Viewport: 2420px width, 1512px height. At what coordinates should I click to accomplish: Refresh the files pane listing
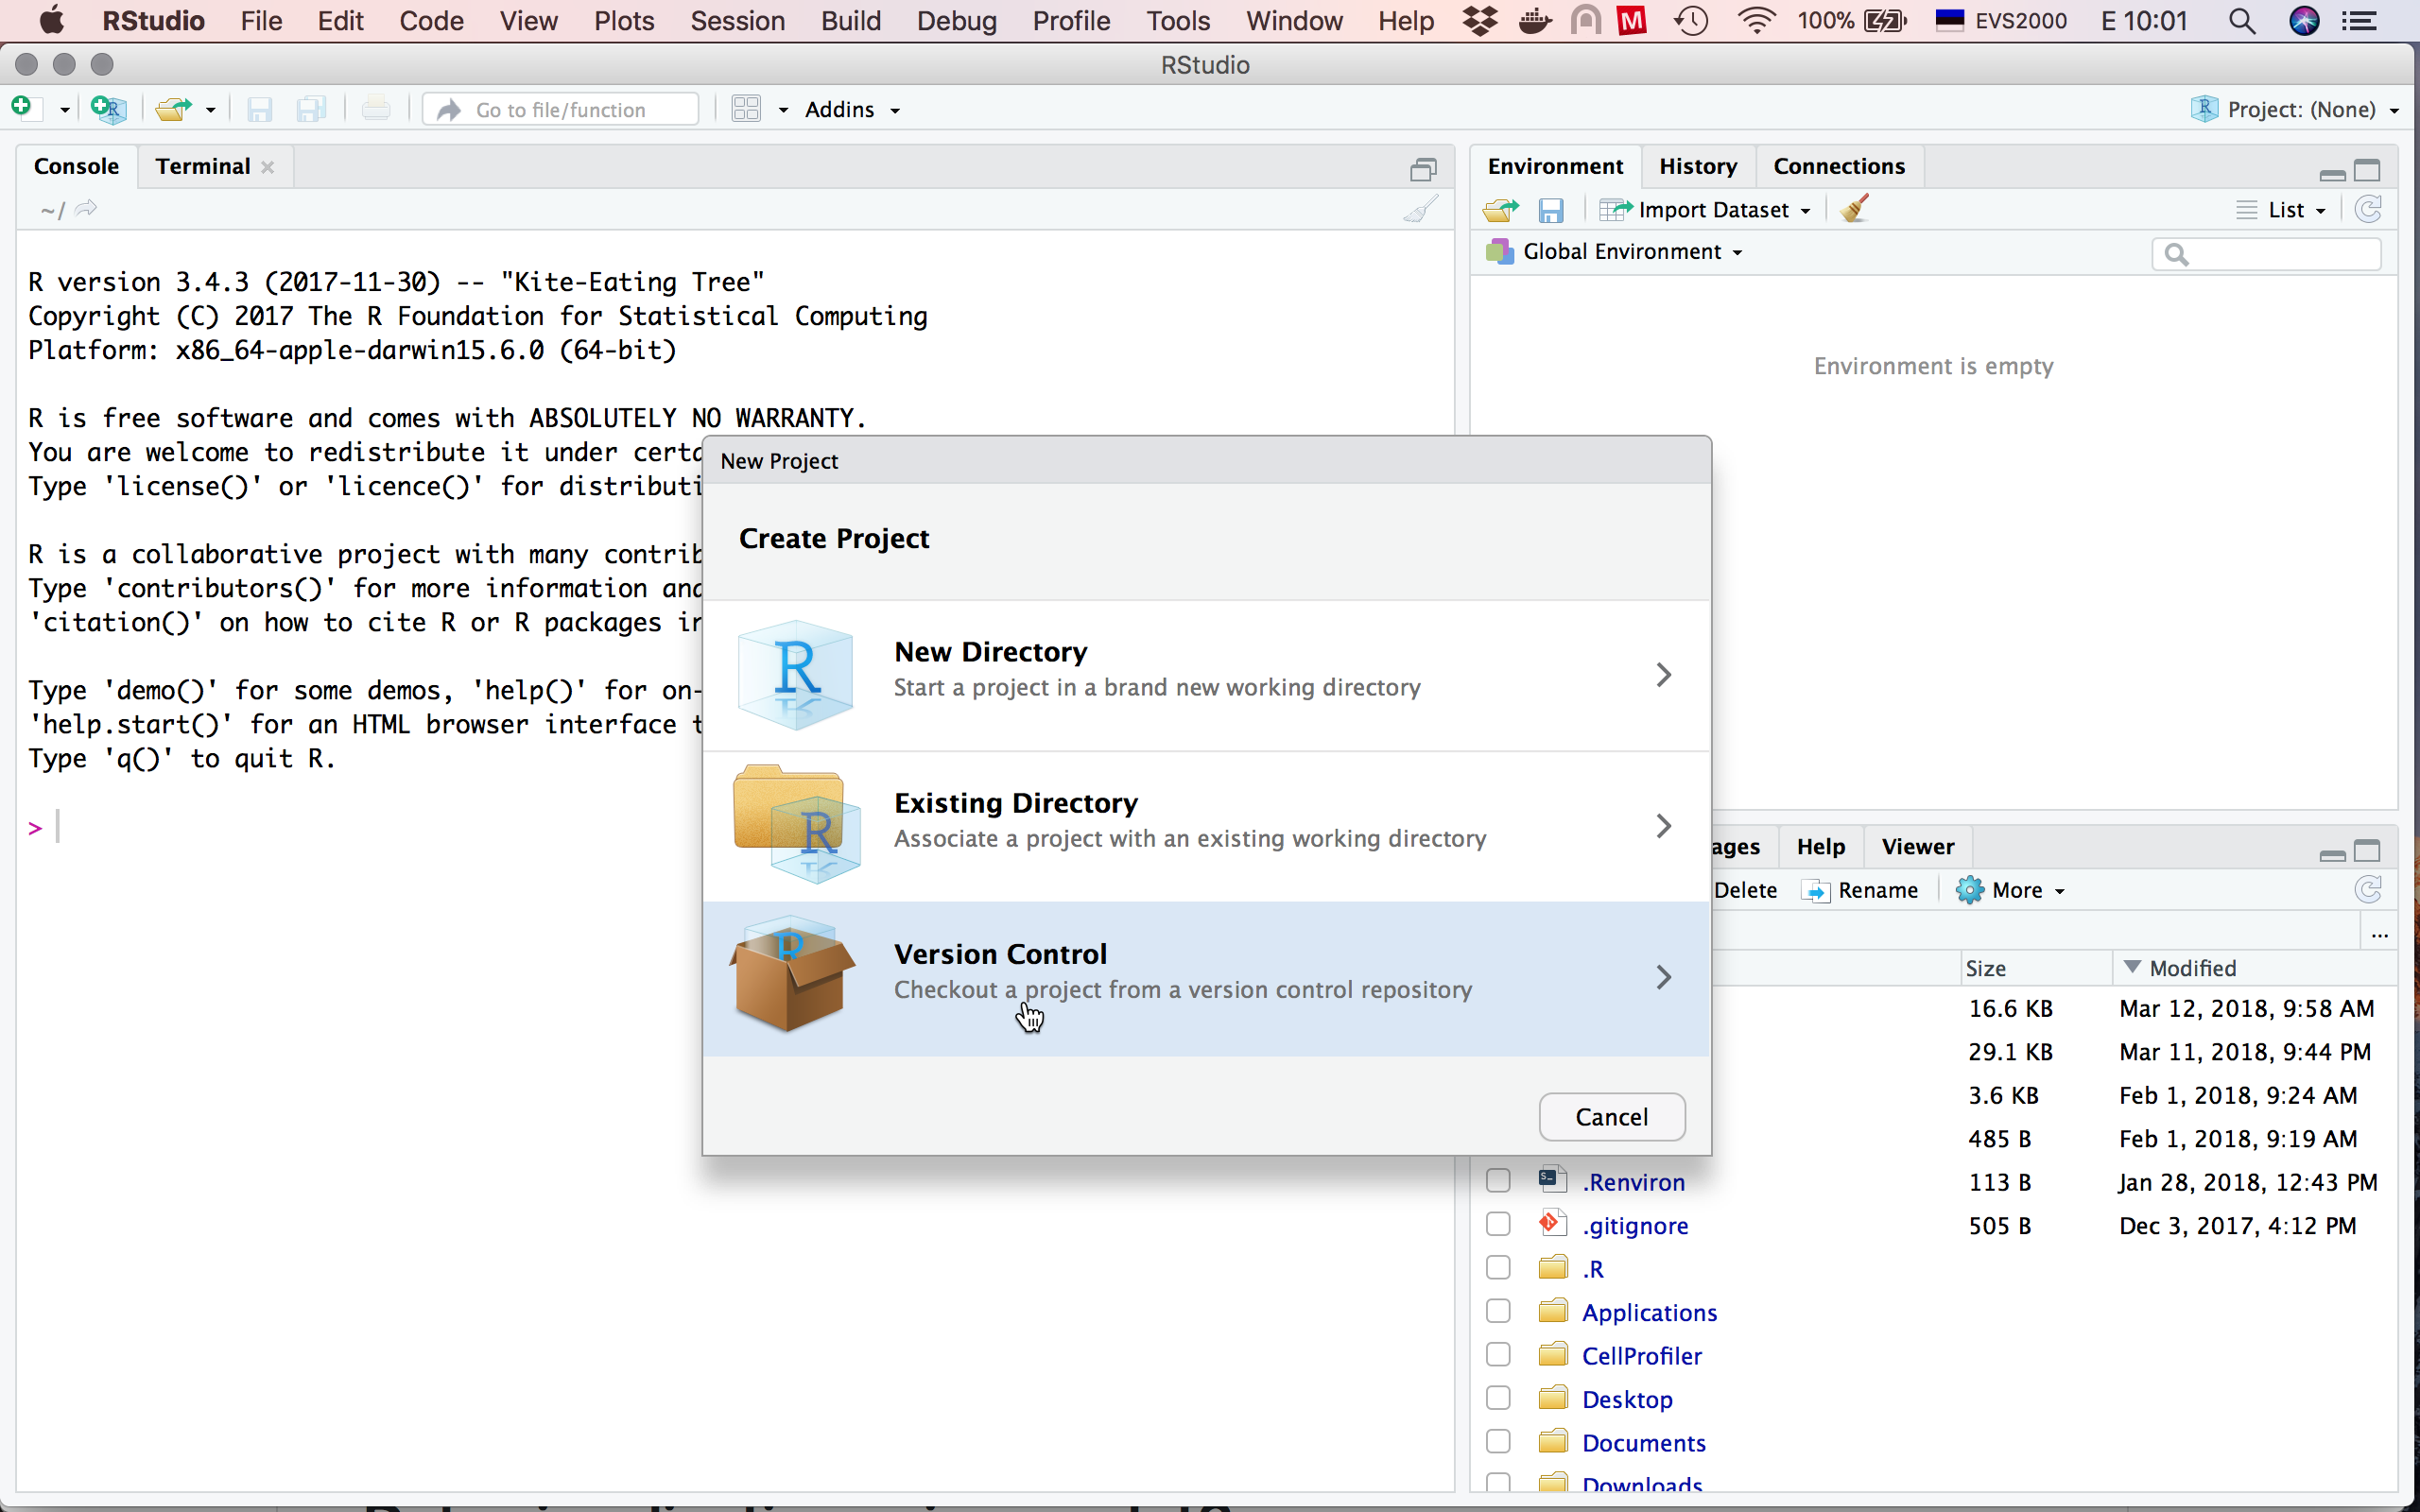(x=2368, y=890)
